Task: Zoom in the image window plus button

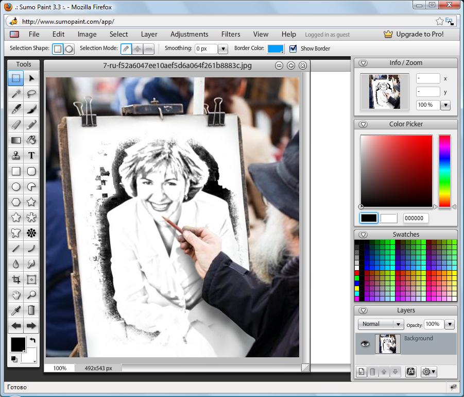Action: [x=291, y=65]
